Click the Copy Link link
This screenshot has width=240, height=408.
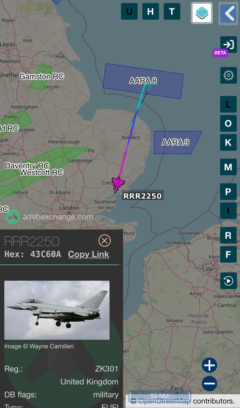[88, 254]
